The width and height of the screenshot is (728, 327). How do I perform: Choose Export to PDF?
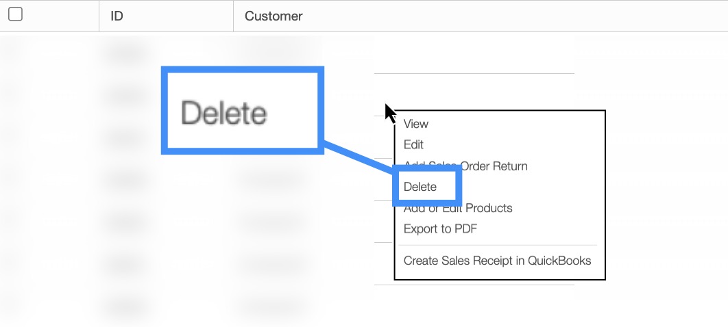(440, 229)
